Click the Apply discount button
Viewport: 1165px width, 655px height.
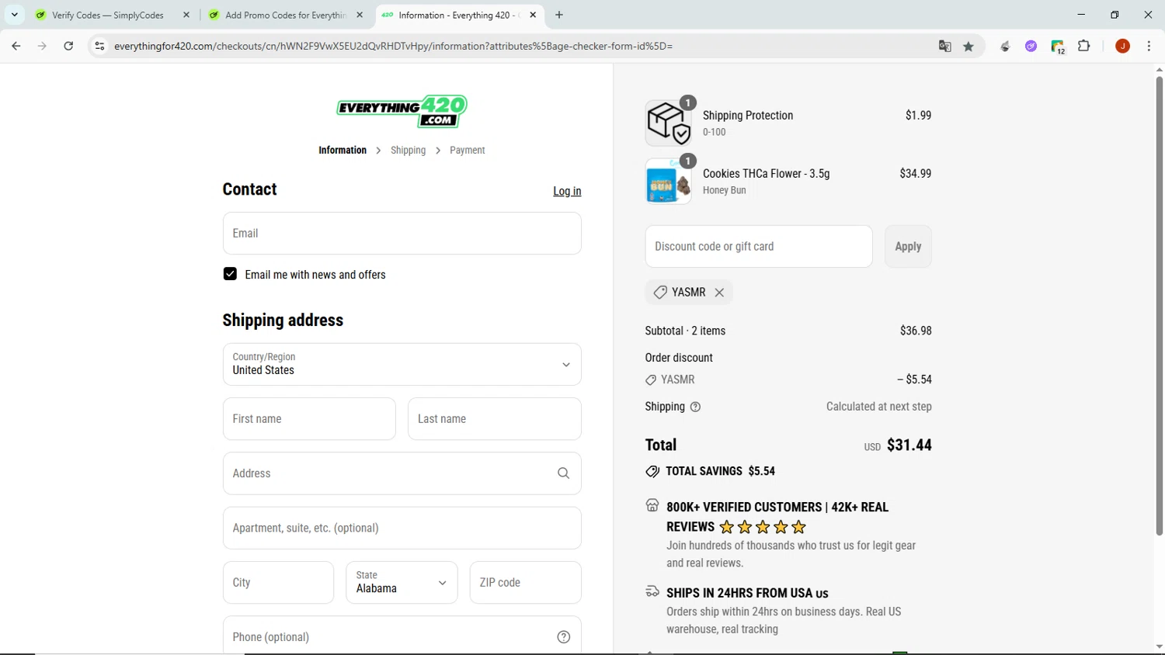908,247
